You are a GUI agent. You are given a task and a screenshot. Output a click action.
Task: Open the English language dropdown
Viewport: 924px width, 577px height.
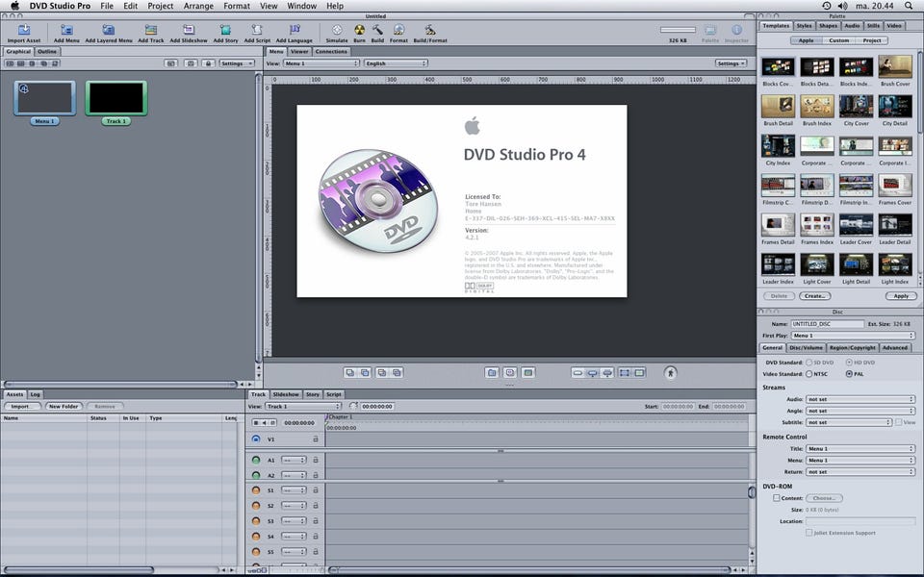coord(395,63)
